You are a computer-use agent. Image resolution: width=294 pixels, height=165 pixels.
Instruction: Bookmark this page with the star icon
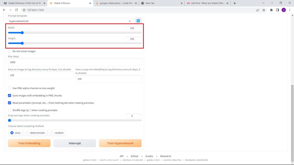tap(264, 10)
